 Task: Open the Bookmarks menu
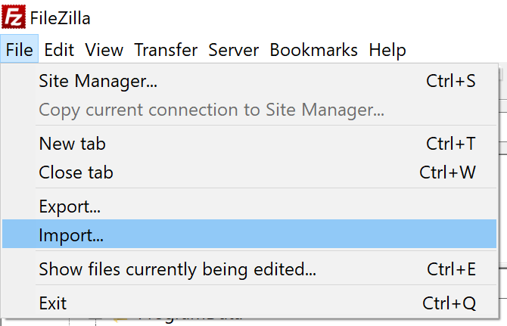point(313,50)
